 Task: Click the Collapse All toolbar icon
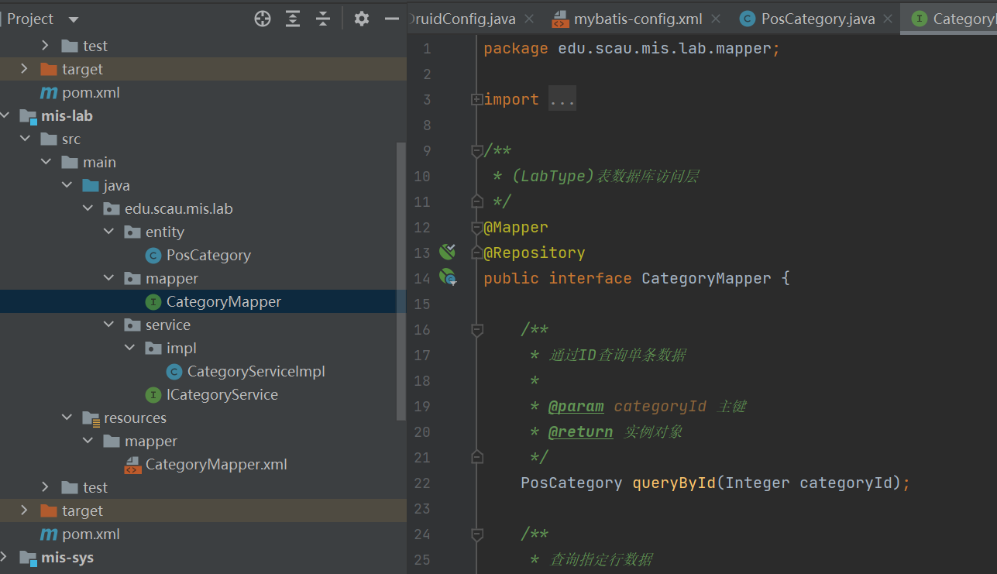click(323, 19)
